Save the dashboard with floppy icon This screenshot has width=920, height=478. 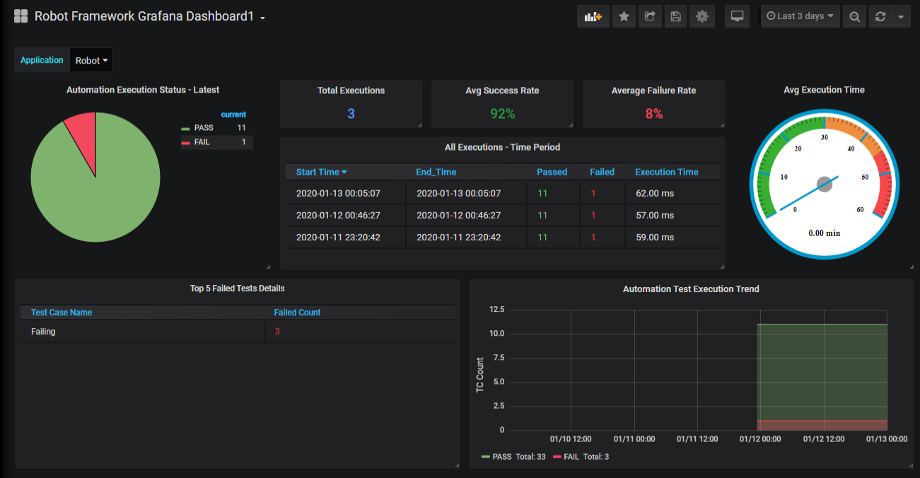pos(675,16)
